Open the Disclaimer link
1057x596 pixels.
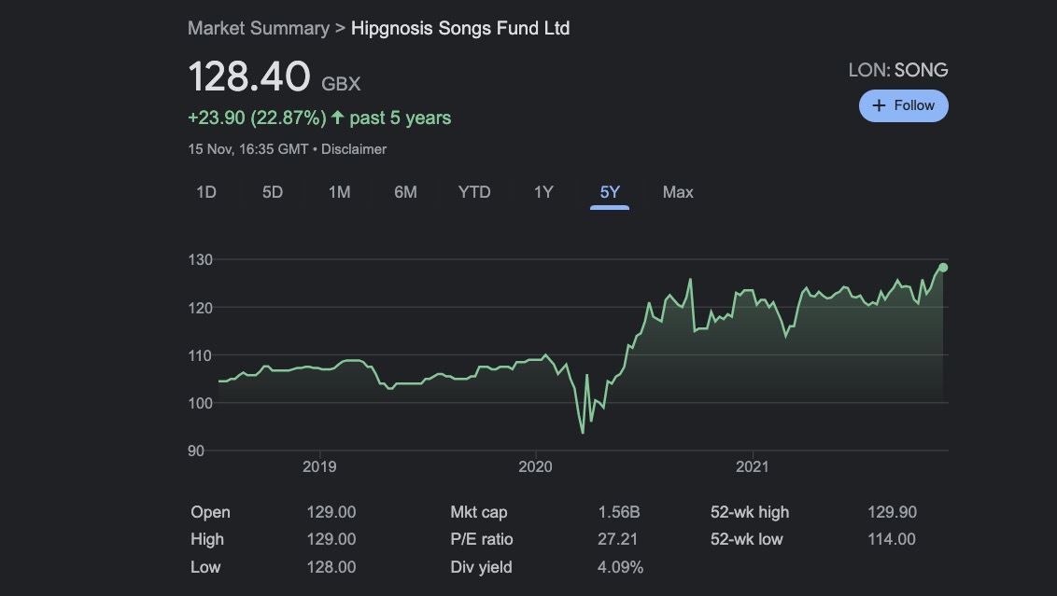(354, 149)
